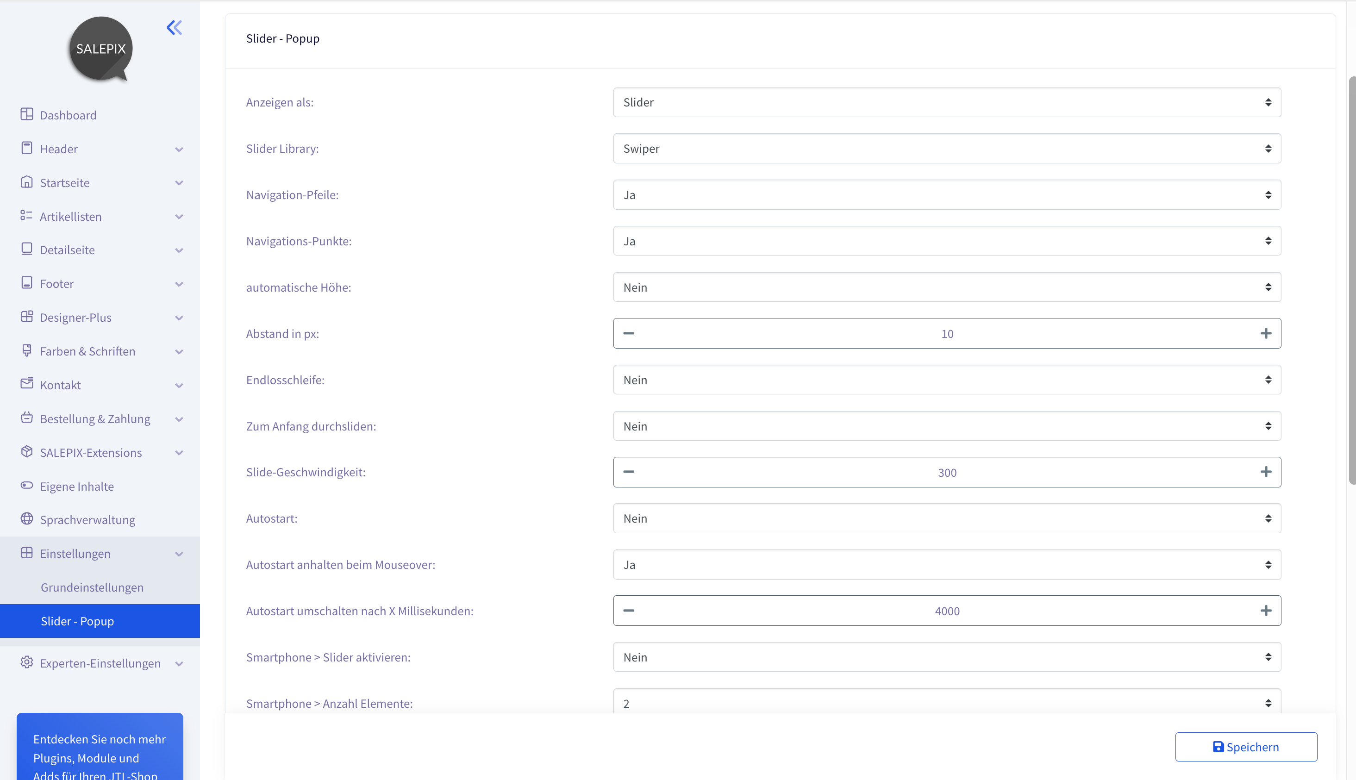Open the Autostart dropdown

click(947, 518)
